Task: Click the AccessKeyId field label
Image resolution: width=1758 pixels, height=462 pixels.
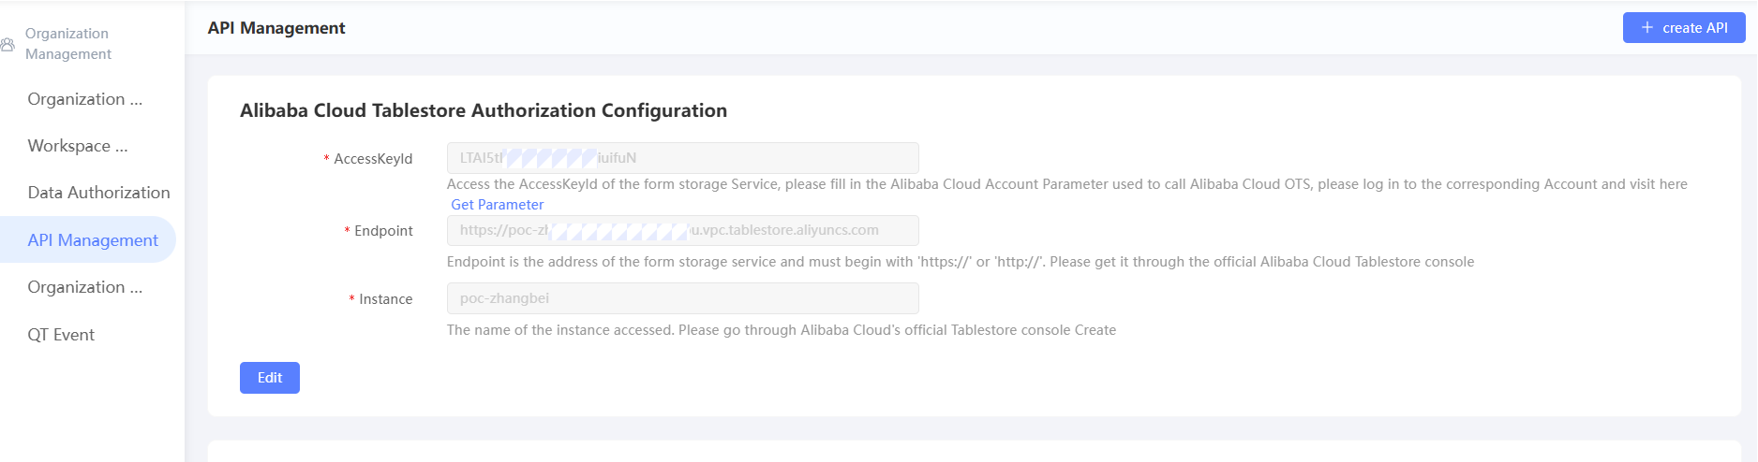Action: point(373,159)
